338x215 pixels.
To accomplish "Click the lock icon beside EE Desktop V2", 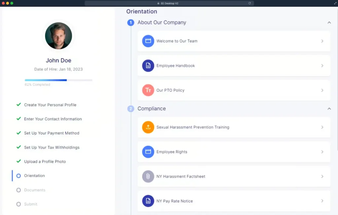I will pyautogui.click(x=158, y=3).
